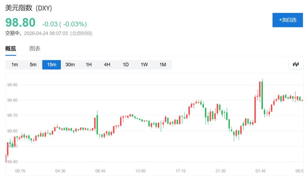The width and height of the screenshot is (307, 179).
Task: Click the 美元指数 (DXY) title
Action: coord(29,8)
